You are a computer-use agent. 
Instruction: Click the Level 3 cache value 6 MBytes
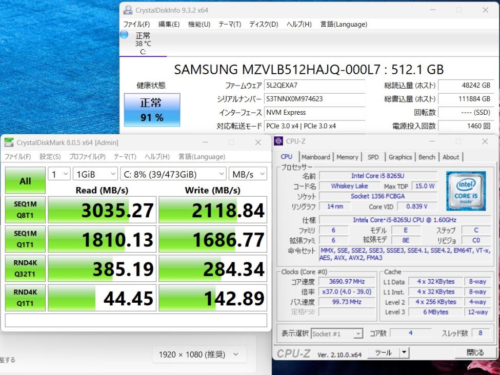pyautogui.click(x=435, y=312)
